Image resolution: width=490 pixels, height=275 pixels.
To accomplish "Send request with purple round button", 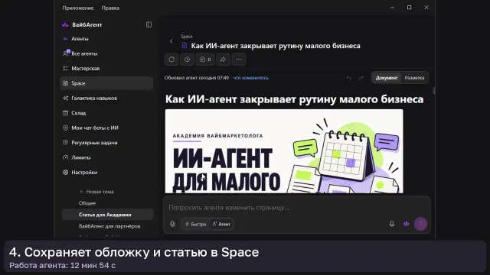I will pyautogui.click(x=420, y=224).
